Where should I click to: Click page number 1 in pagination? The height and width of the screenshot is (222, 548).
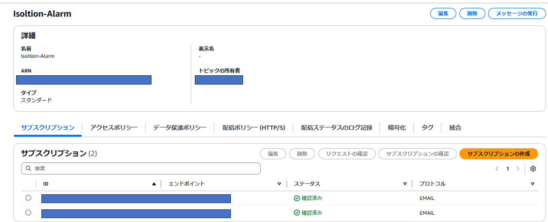(x=508, y=169)
